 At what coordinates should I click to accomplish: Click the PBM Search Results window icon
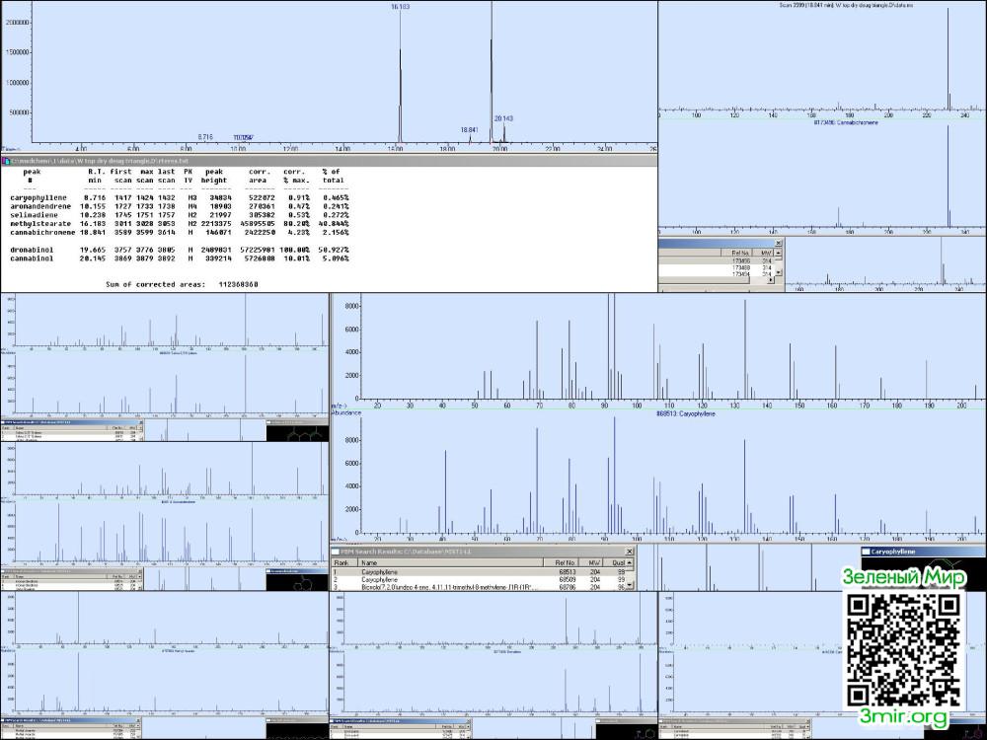[x=336, y=552]
